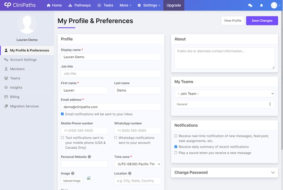Click the View Profile button
Screen dimensions: 283x190
click(233, 21)
